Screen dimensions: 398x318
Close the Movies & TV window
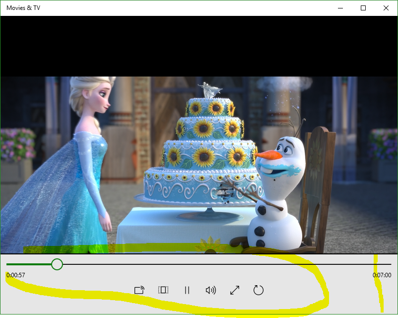(386, 8)
